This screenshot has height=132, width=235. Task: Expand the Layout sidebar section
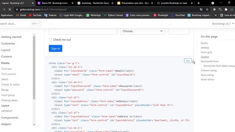[x=6, y=50]
